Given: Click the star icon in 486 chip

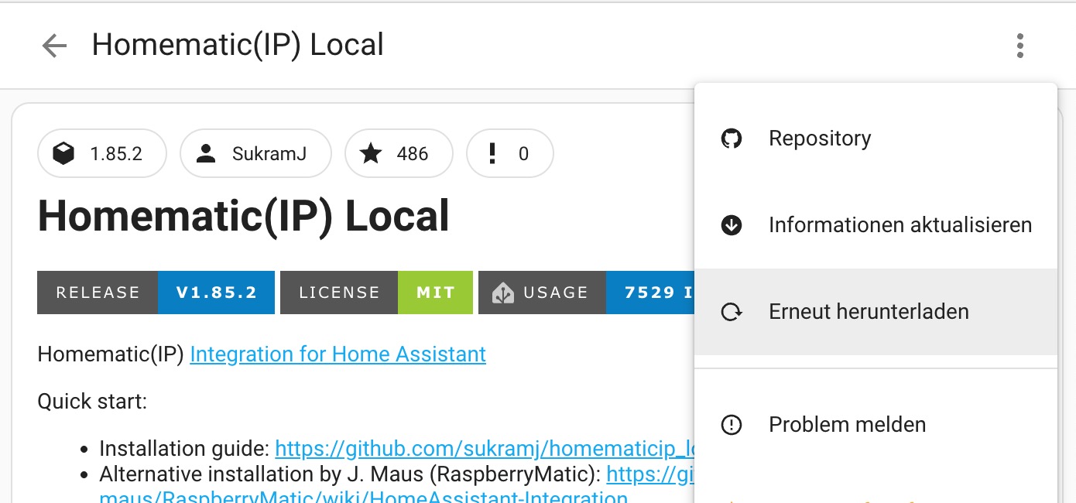Looking at the screenshot, I should pyautogui.click(x=371, y=153).
